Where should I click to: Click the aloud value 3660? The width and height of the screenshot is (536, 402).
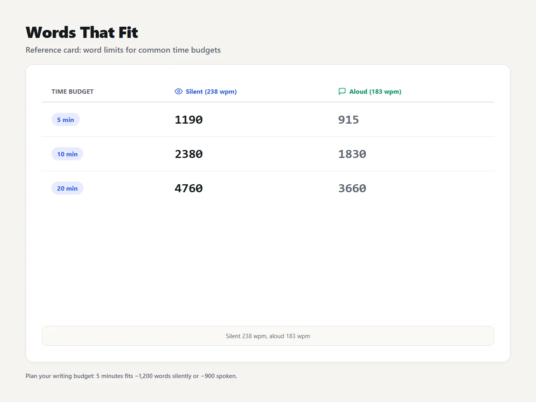[352, 188]
